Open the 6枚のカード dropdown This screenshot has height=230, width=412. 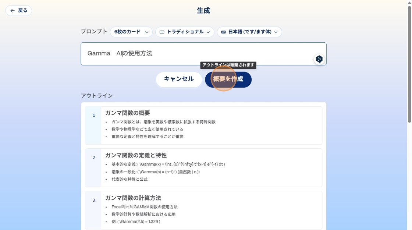click(x=131, y=32)
